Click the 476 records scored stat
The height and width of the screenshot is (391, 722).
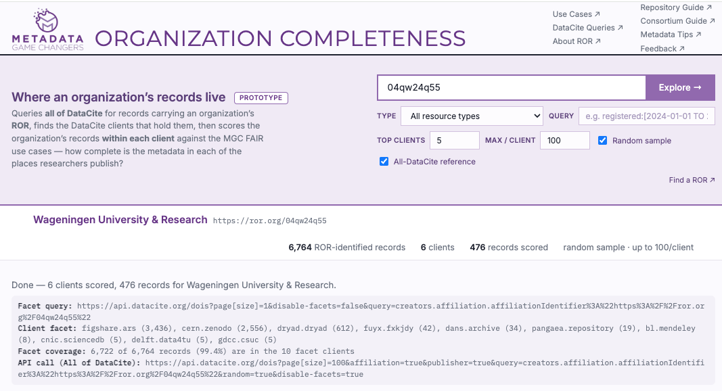point(509,248)
